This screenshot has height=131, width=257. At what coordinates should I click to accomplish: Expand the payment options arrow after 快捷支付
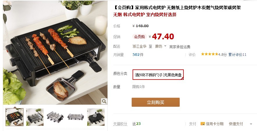coord(251,124)
